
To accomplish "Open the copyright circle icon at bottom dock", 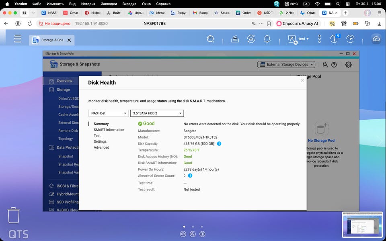I will pos(183,234).
